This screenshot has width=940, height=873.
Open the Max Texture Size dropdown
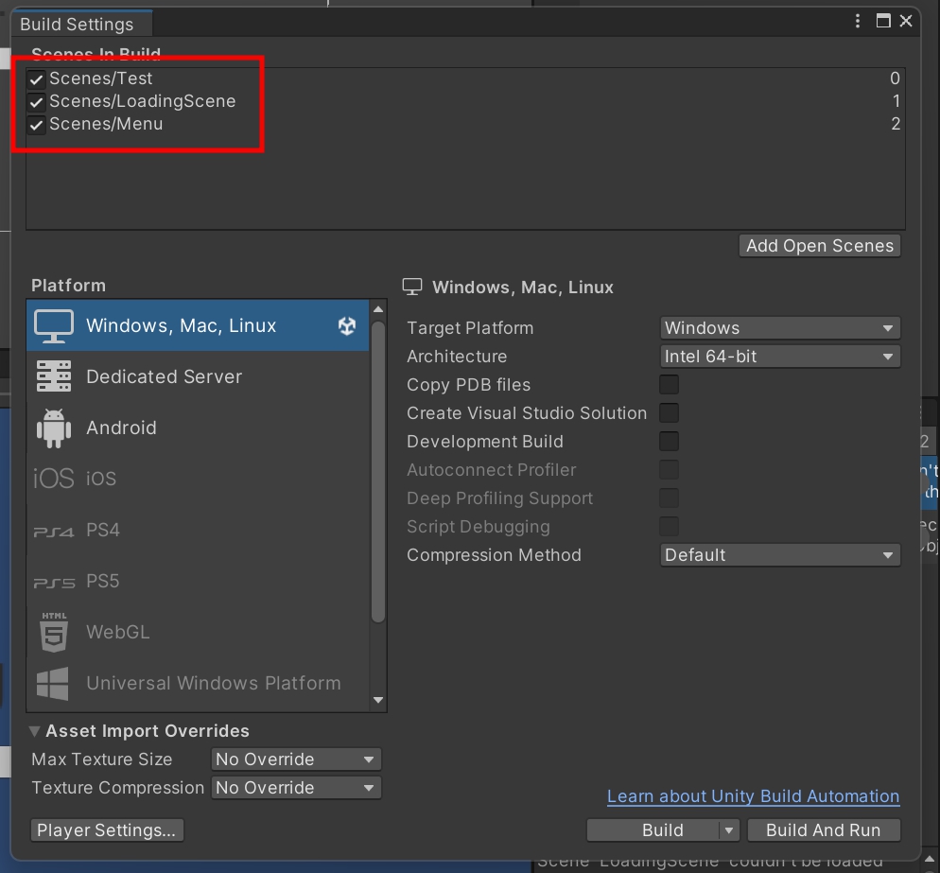point(296,760)
